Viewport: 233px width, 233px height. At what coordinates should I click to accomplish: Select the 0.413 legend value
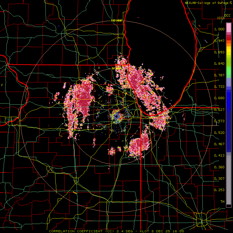point(219,156)
